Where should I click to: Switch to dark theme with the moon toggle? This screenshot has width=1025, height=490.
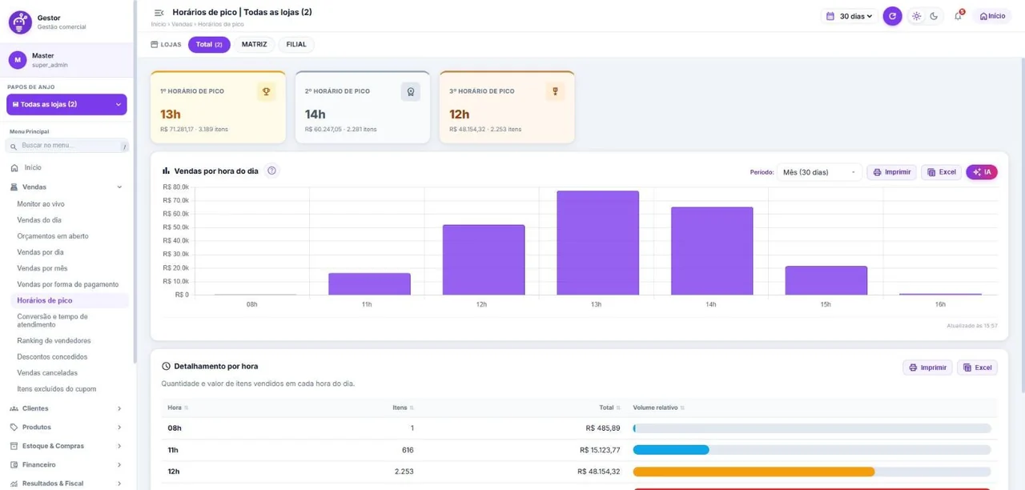(x=934, y=16)
